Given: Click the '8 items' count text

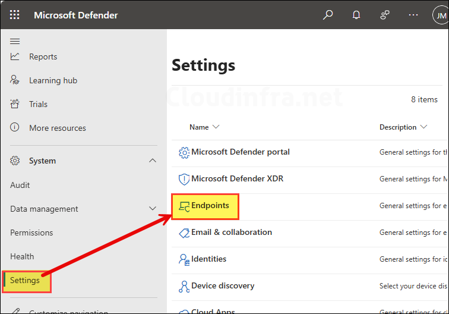Looking at the screenshot, I should click(425, 99).
